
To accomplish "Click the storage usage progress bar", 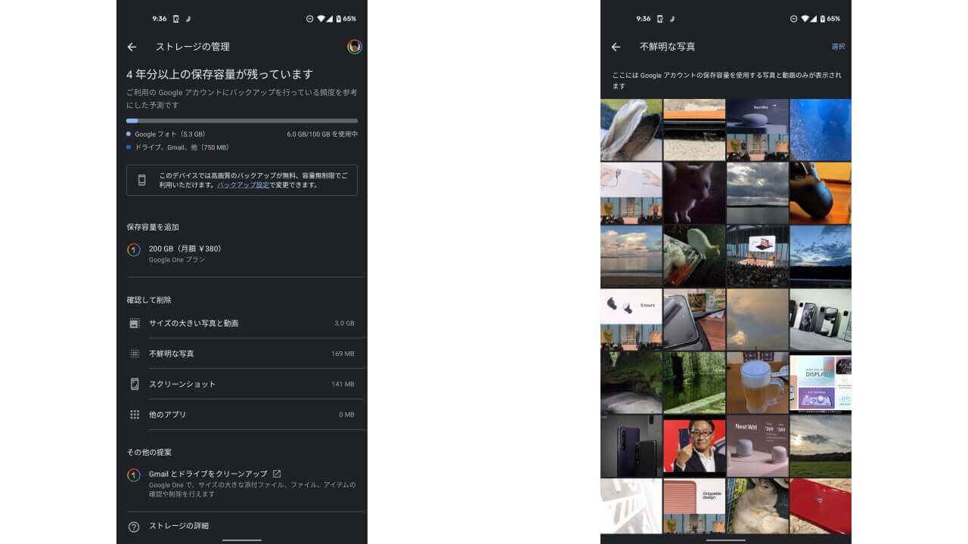I will [x=242, y=120].
